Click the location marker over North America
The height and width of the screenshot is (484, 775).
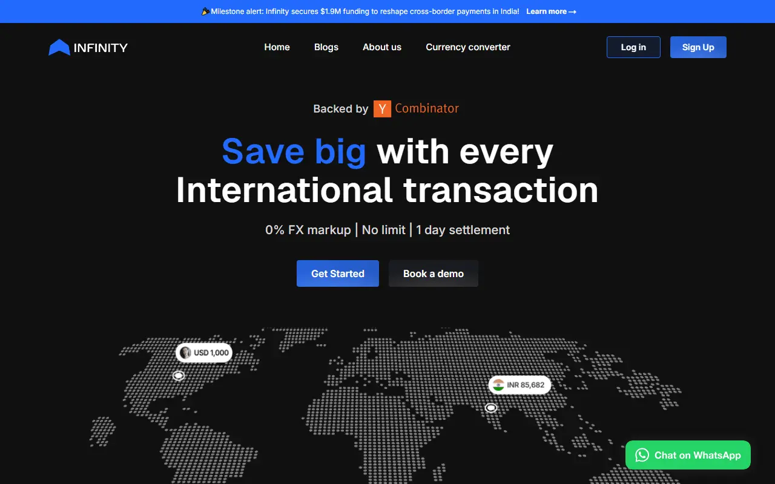(x=178, y=376)
